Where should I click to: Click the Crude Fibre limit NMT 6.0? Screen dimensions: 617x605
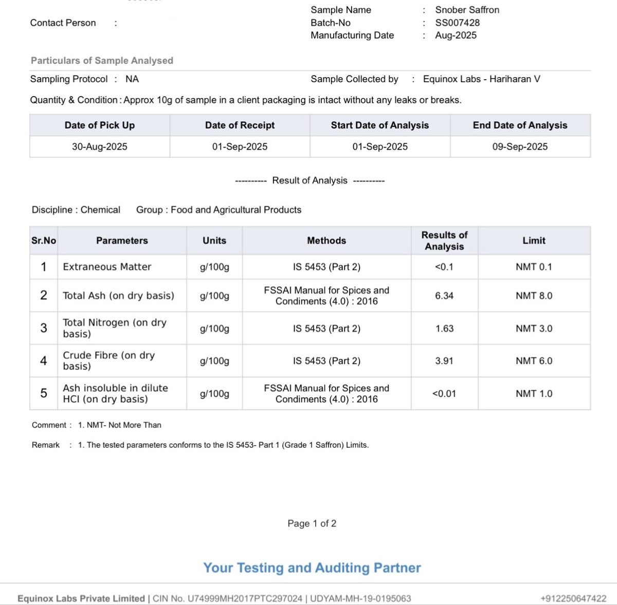pyautogui.click(x=534, y=361)
